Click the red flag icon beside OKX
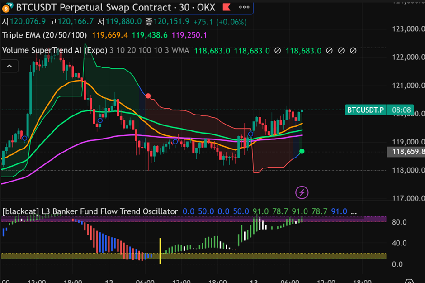This screenshot has width=425, height=283. pos(227,7)
